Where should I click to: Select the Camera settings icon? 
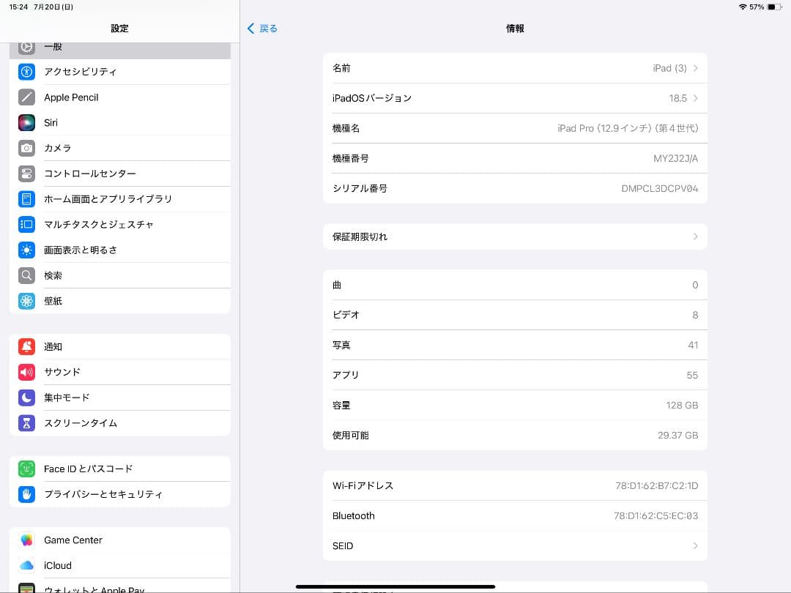26,148
